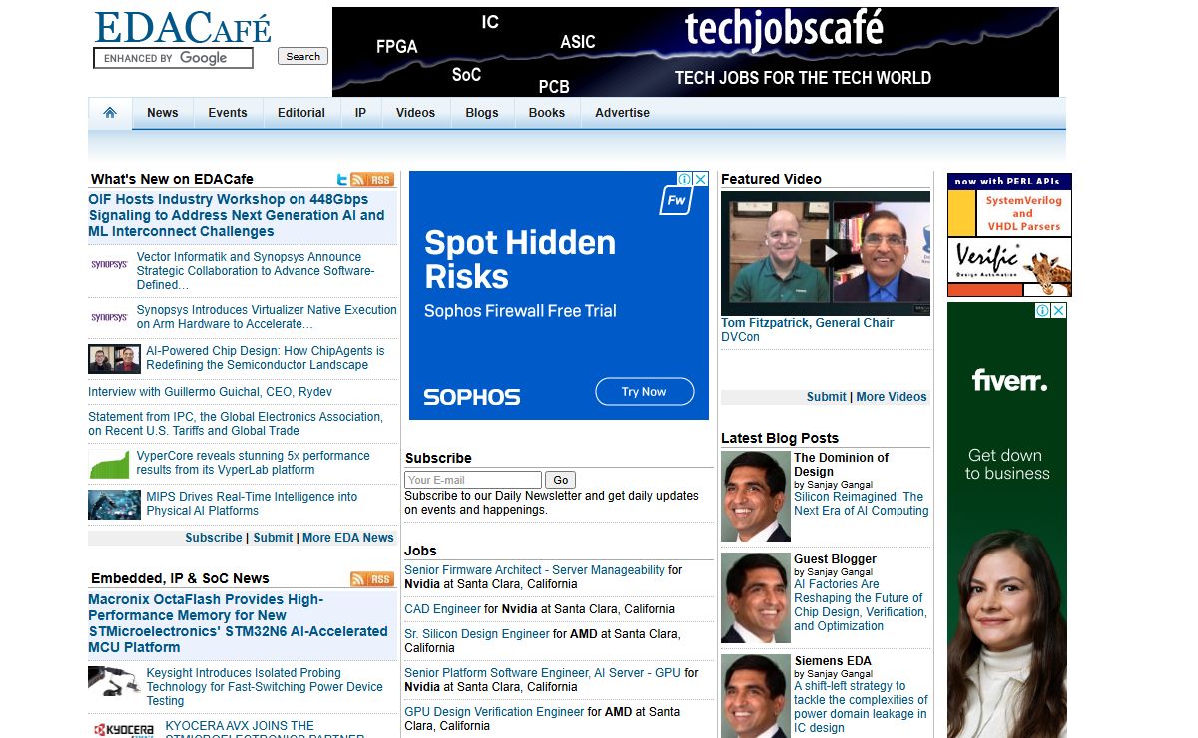This screenshot has width=1198, height=738.
Task: Open Statement from IPC tariffs link
Action: (x=236, y=424)
